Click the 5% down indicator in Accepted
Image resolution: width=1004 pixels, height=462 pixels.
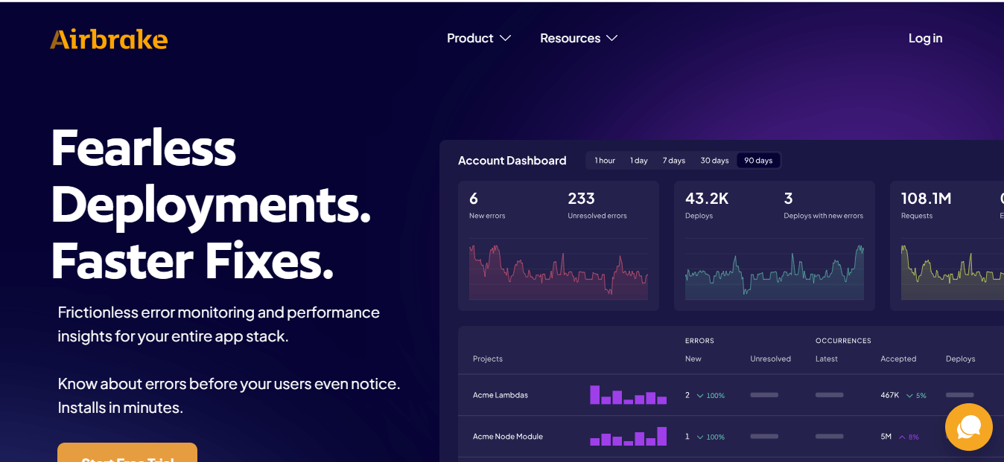pyautogui.click(x=916, y=395)
